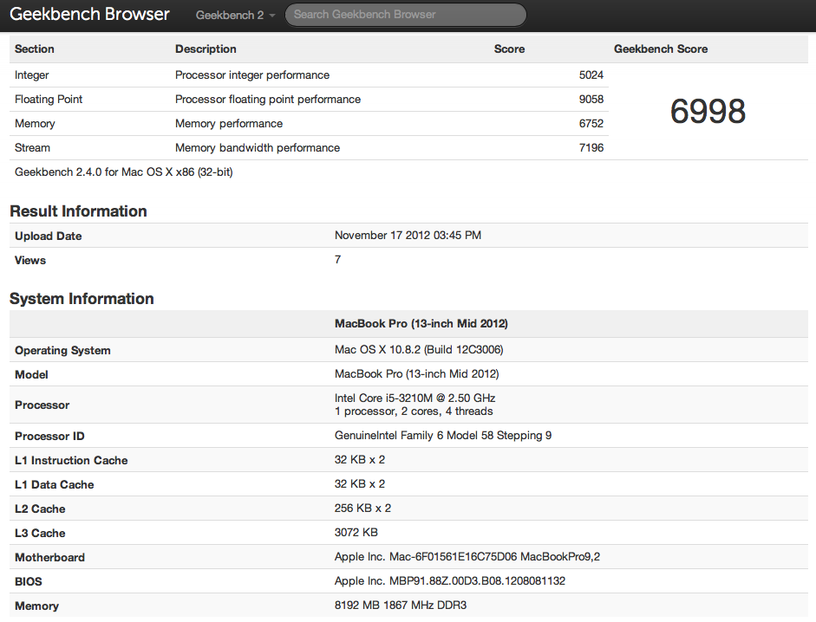Screen dimensions: 816x622
Task: Click the Description column header
Action: tap(206, 49)
